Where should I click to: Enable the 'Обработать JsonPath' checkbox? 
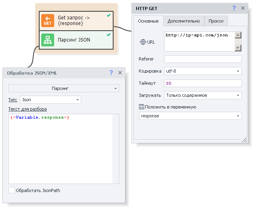(12, 190)
